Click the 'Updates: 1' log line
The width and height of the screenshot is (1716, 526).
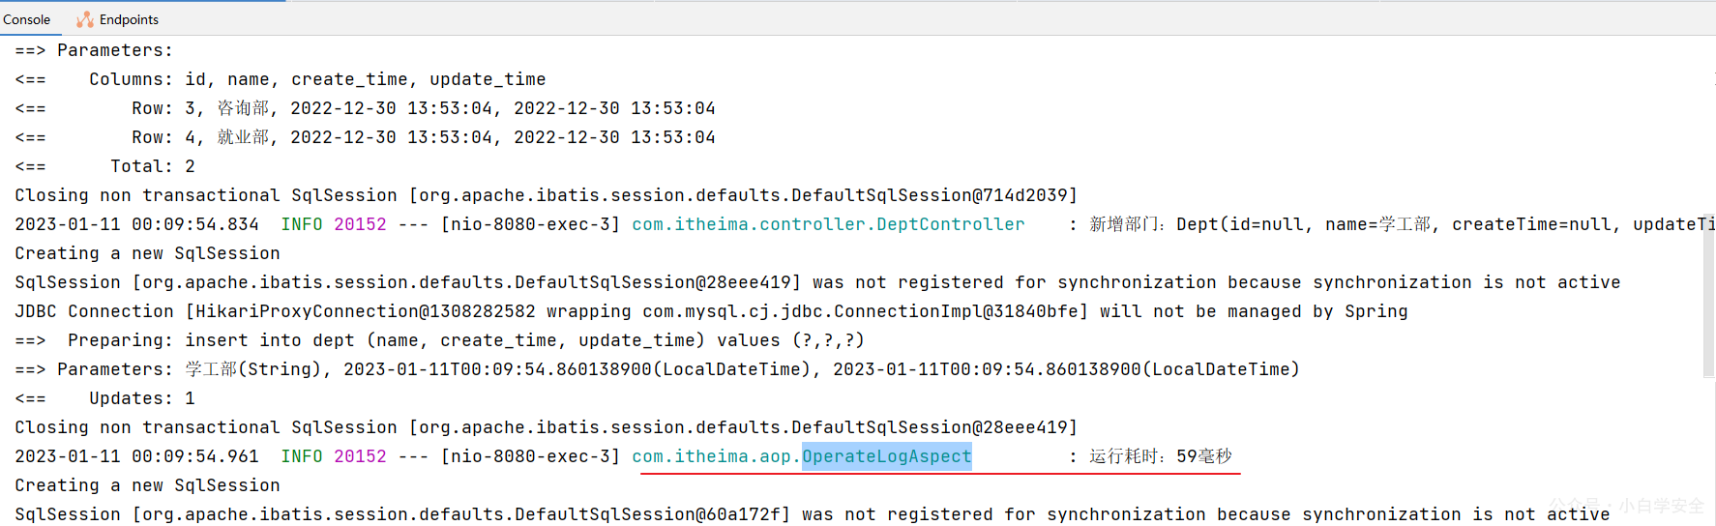point(104,398)
